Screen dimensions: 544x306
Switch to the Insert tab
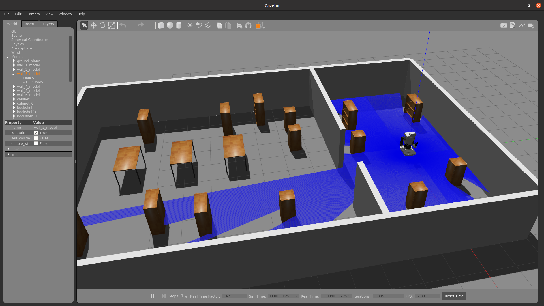pos(29,23)
